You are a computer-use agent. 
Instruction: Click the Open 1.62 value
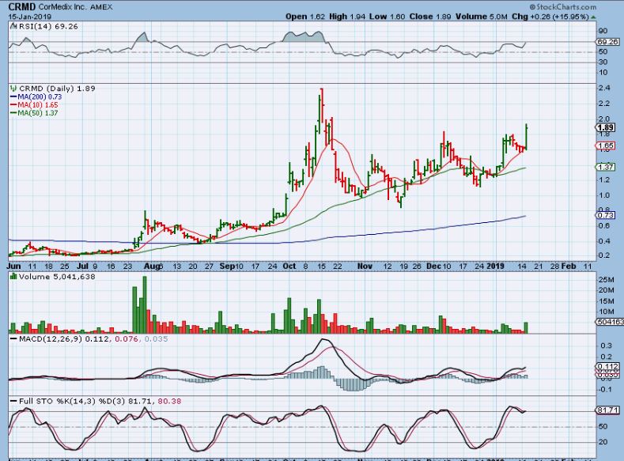pyautogui.click(x=305, y=17)
